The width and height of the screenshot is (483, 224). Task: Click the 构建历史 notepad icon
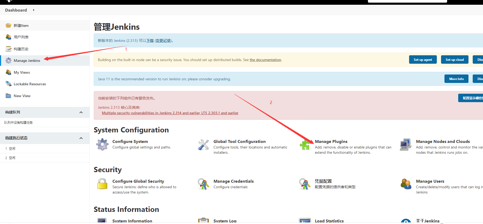8,49
